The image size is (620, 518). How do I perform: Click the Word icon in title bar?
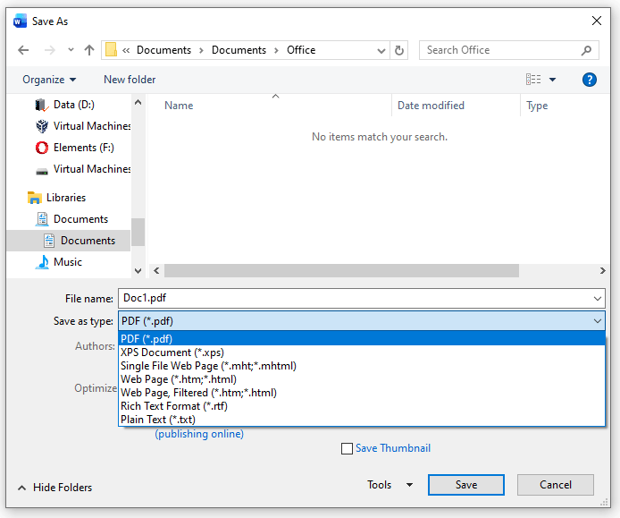(x=20, y=21)
